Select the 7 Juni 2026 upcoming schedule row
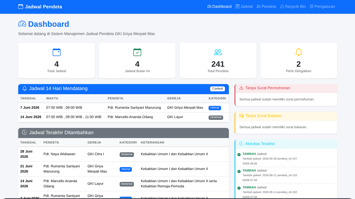The image size is (355, 199). [x=124, y=108]
